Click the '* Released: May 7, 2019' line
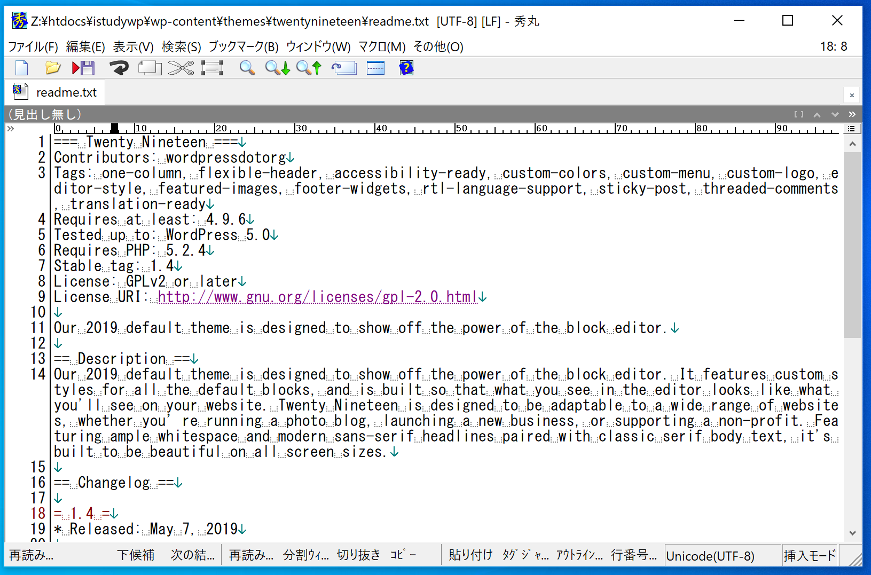The image size is (871, 575). coord(146,529)
